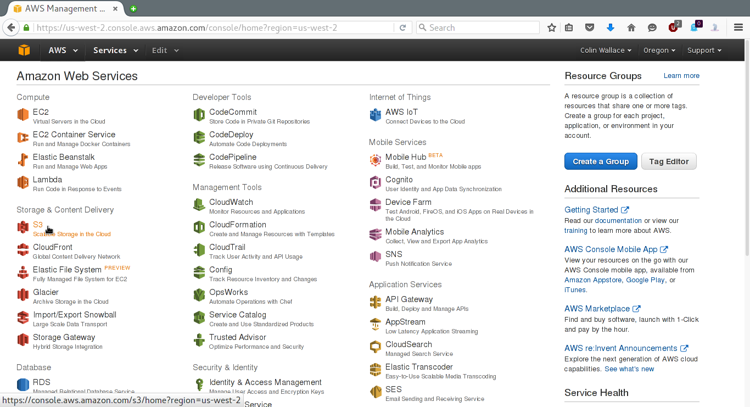Click the browser URL address bar
Screen dimensions: 750x407
214,27
